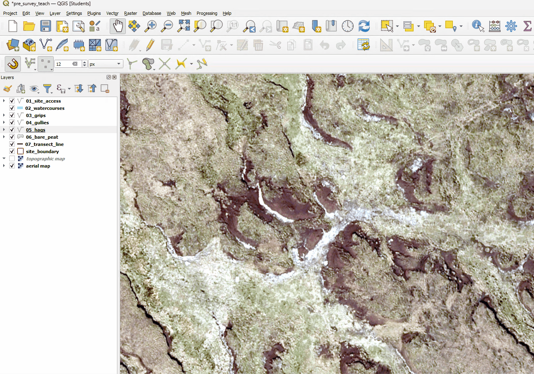
Task: Click the Refresh map icon
Action: [x=364, y=26]
